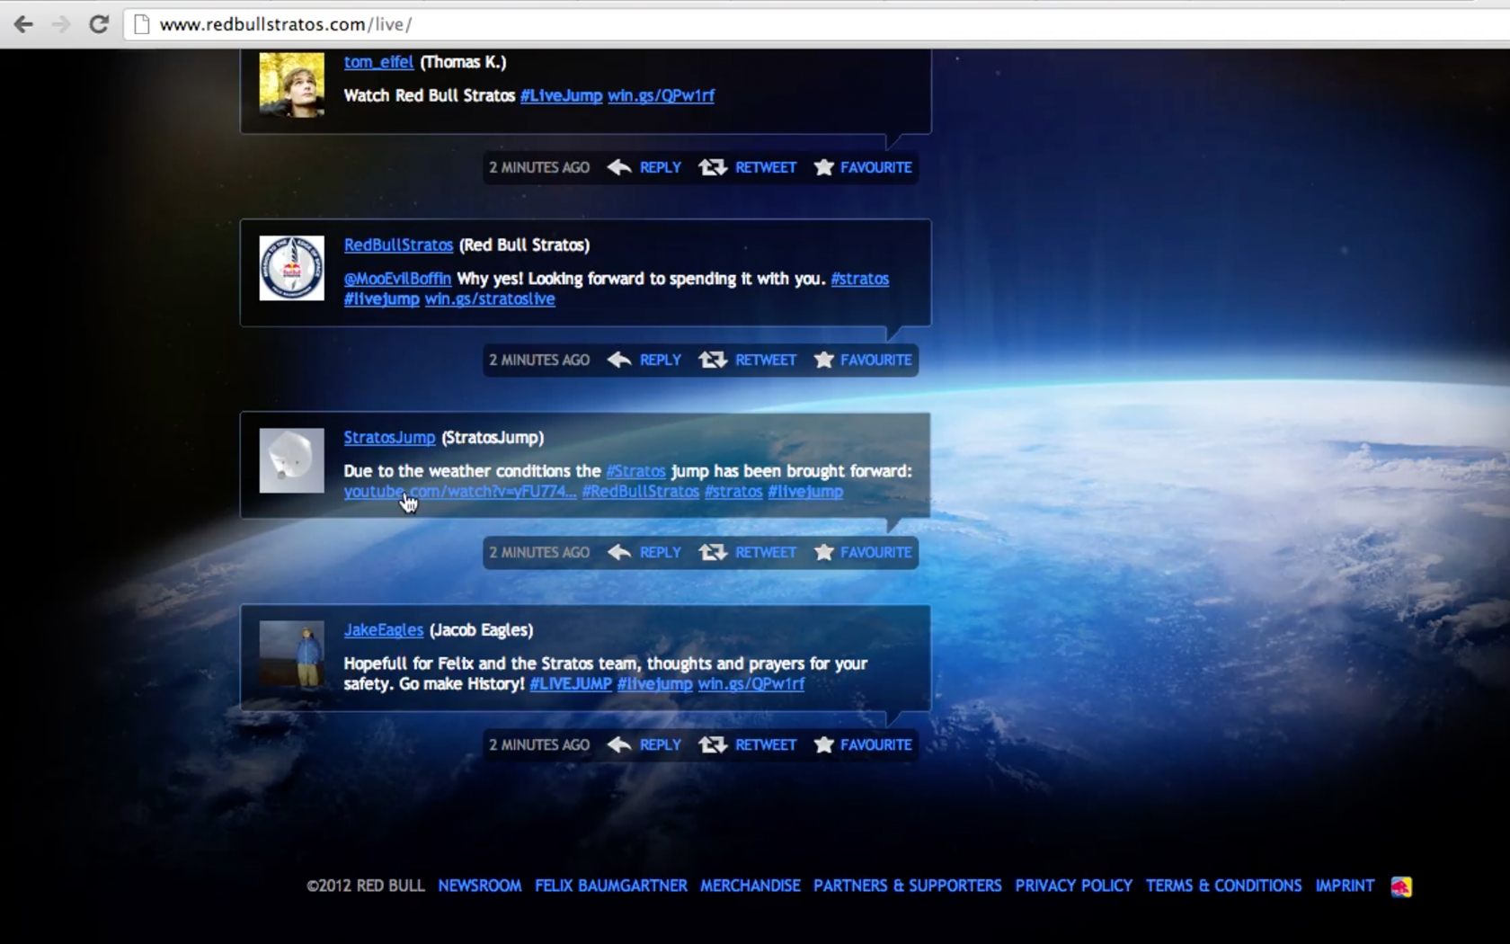Viewport: 1510px width, 944px height.
Task: View the Privacy Policy link
Action: coord(1073,886)
